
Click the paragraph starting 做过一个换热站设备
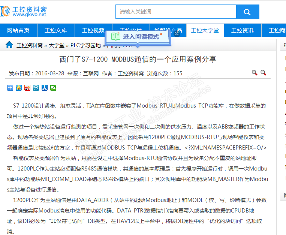[137, 137]
